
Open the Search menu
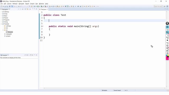pyautogui.click(x=27, y=4)
